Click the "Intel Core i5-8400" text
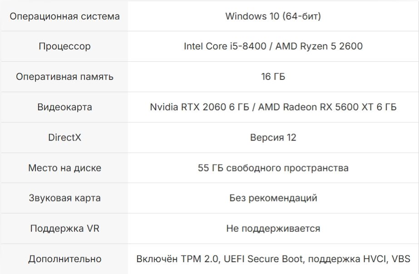419x274 pixels. [225, 46]
